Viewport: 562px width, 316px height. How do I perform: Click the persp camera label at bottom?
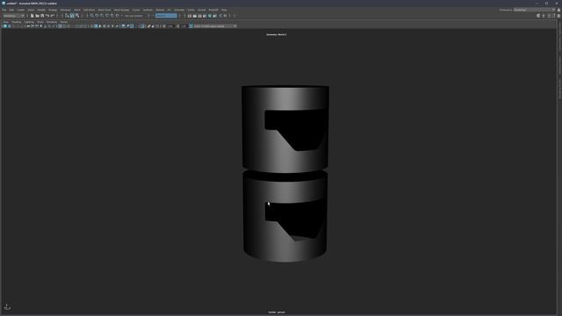click(x=277, y=312)
